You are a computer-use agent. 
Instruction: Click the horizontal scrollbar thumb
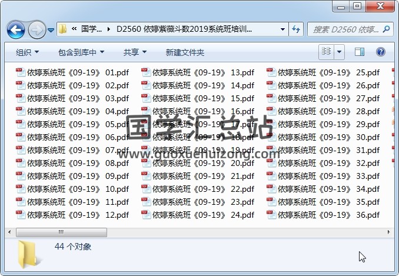61,232
